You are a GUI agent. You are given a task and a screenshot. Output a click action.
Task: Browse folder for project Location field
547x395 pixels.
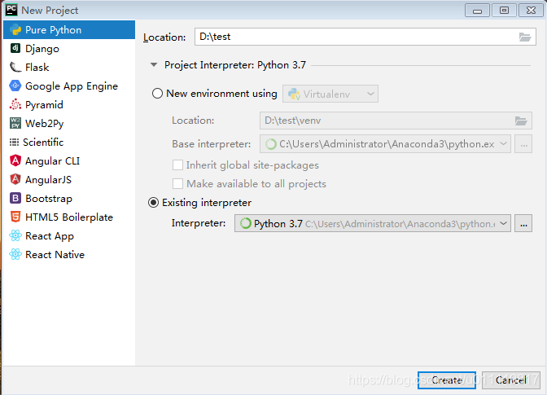click(525, 37)
